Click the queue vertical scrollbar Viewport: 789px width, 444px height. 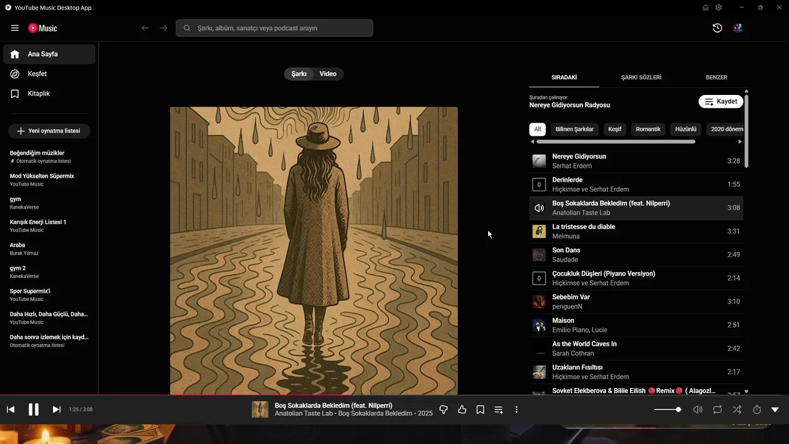[746, 131]
